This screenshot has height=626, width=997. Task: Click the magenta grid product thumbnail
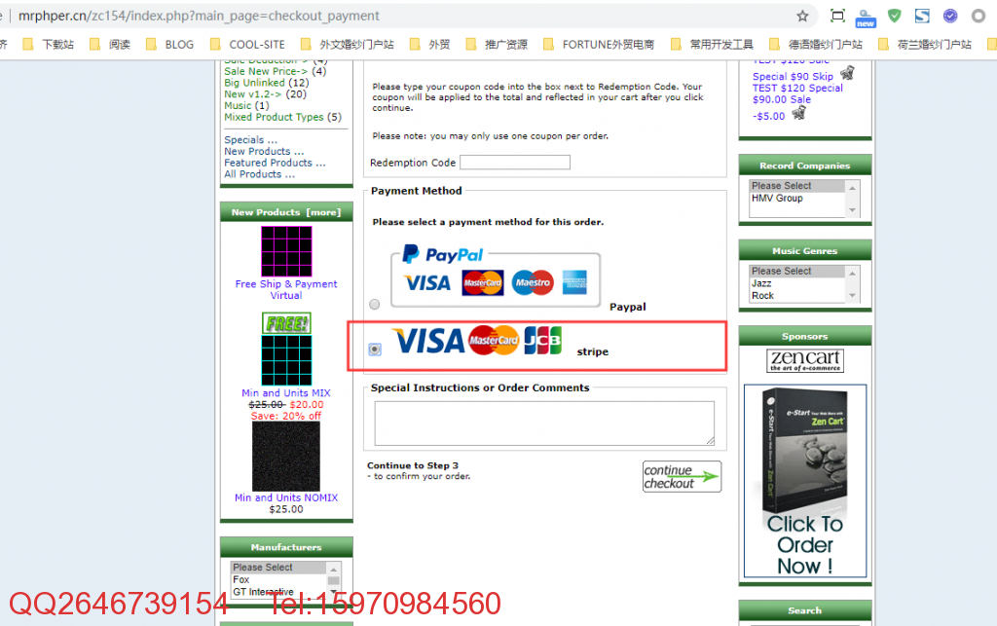pos(286,252)
